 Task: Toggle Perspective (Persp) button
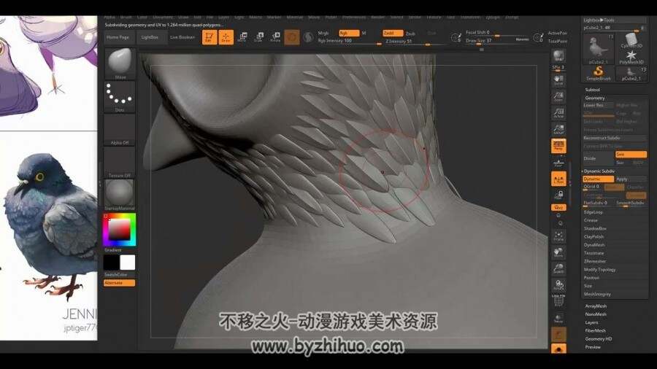[558, 146]
